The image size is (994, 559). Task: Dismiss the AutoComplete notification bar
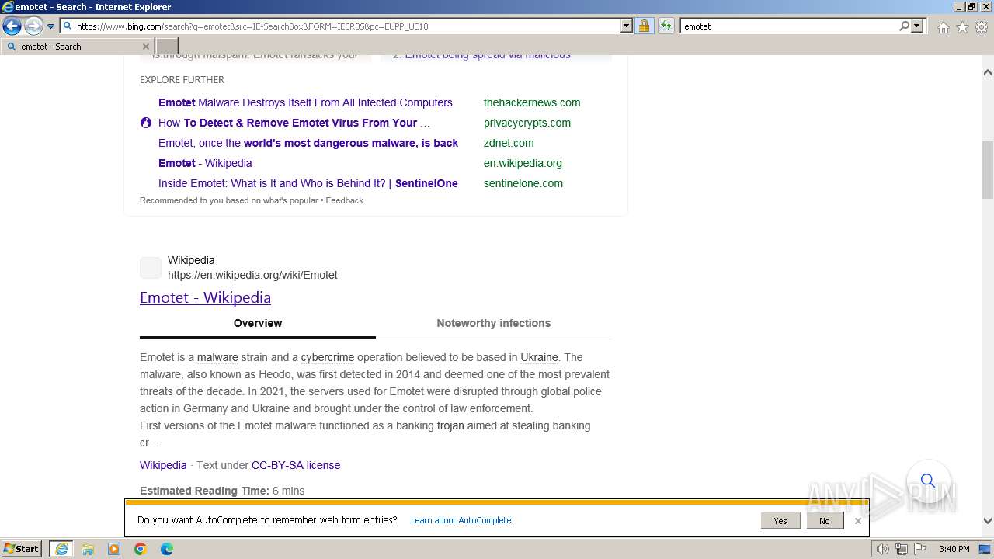click(857, 521)
